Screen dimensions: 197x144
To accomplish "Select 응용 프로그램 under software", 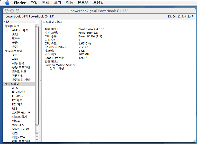I will [x=21, y=67].
